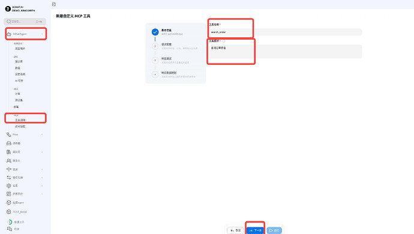This screenshot has height=234, width=414.
Task: Click the knowledge book icon in lower sidebar
Action: pos(9,152)
